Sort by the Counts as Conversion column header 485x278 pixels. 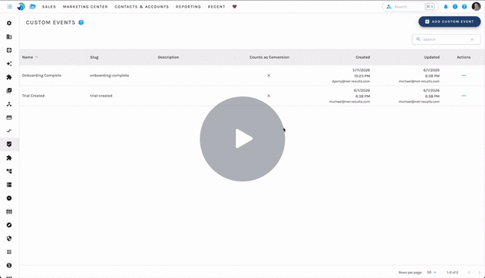pos(269,57)
